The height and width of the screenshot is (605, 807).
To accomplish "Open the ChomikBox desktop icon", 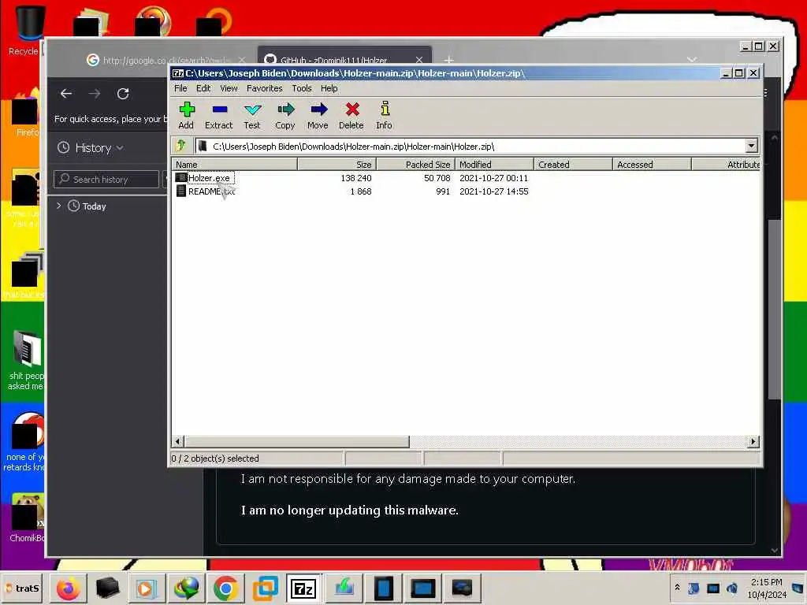I will click(x=26, y=518).
